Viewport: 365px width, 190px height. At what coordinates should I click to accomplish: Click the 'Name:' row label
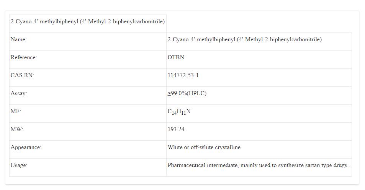pyautogui.click(x=18, y=39)
